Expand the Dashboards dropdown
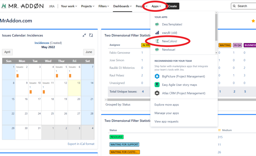256x156 pixels. tap(122, 6)
